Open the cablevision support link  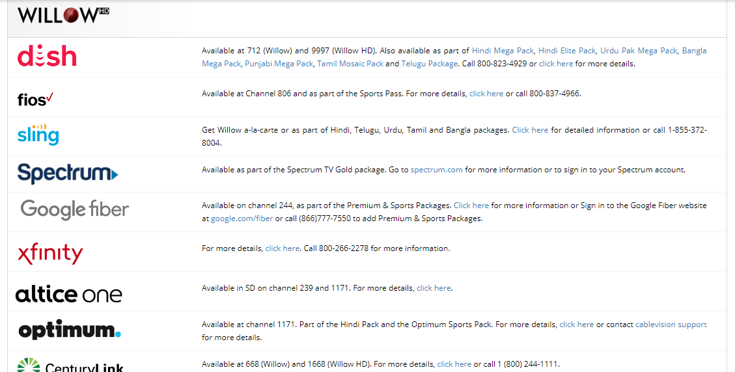(x=671, y=325)
